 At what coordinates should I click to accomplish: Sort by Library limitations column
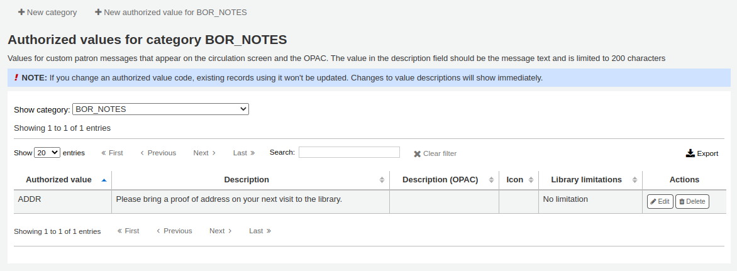[586, 180]
